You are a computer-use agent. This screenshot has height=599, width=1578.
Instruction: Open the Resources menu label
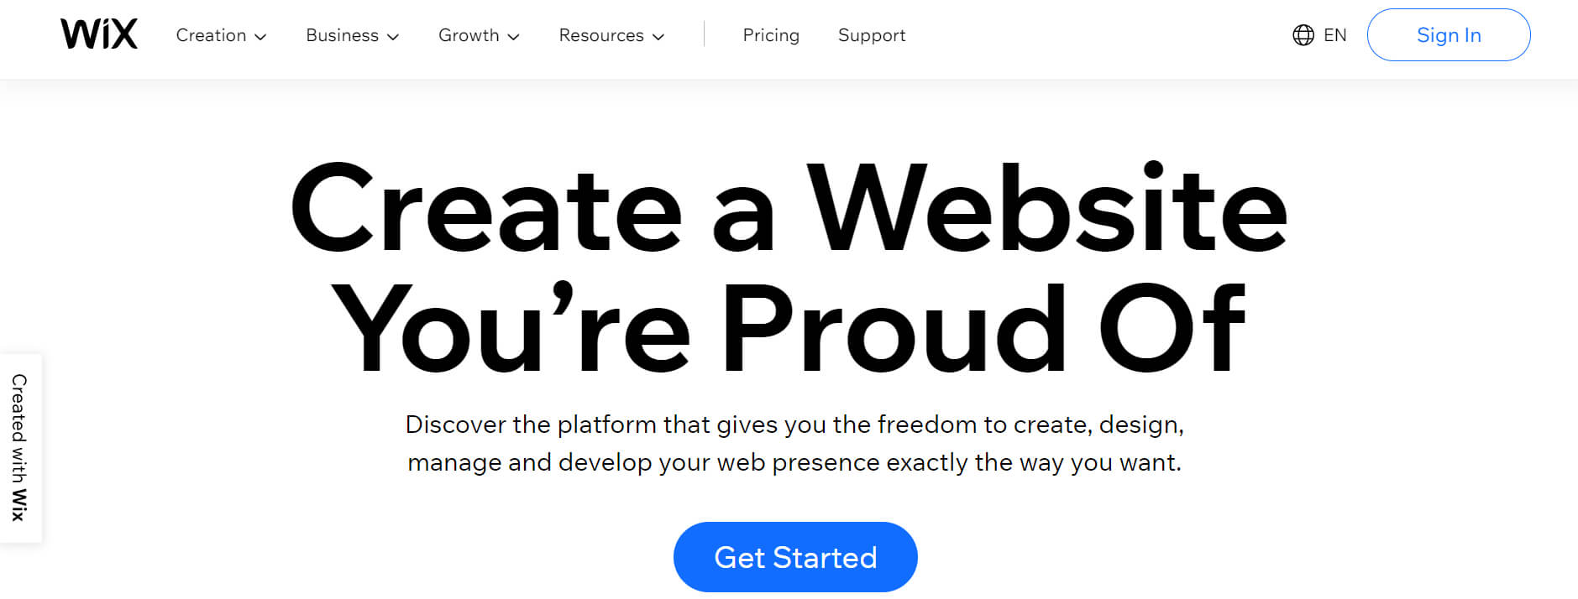click(x=601, y=35)
